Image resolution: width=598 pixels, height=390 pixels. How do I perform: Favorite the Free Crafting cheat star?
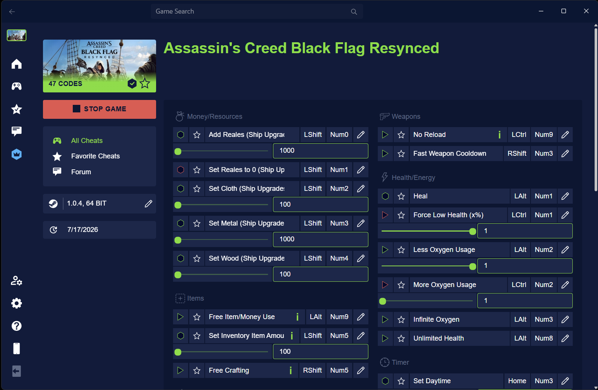tap(197, 370)
